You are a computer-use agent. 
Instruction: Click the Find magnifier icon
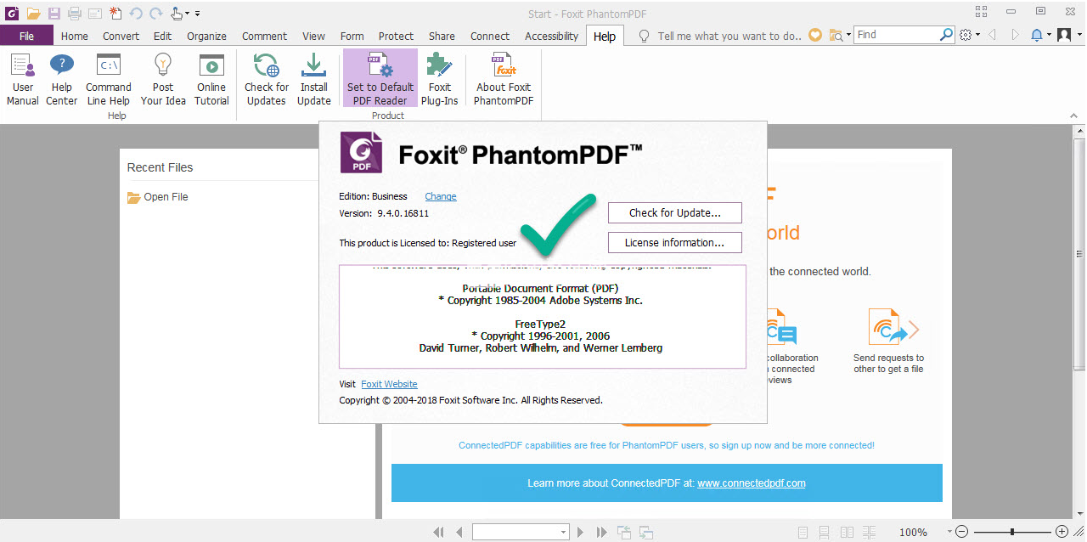point(947,35)
